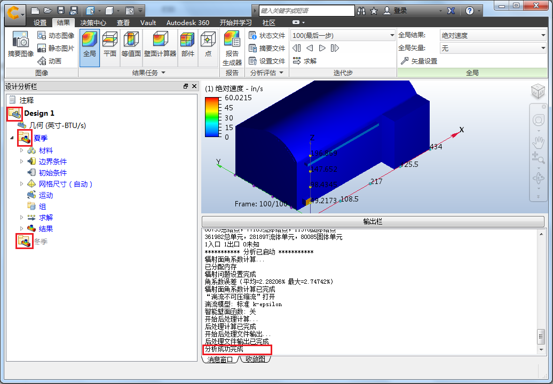Open the 社区 ribbon tab
The image size is (553, 384).
268,22
